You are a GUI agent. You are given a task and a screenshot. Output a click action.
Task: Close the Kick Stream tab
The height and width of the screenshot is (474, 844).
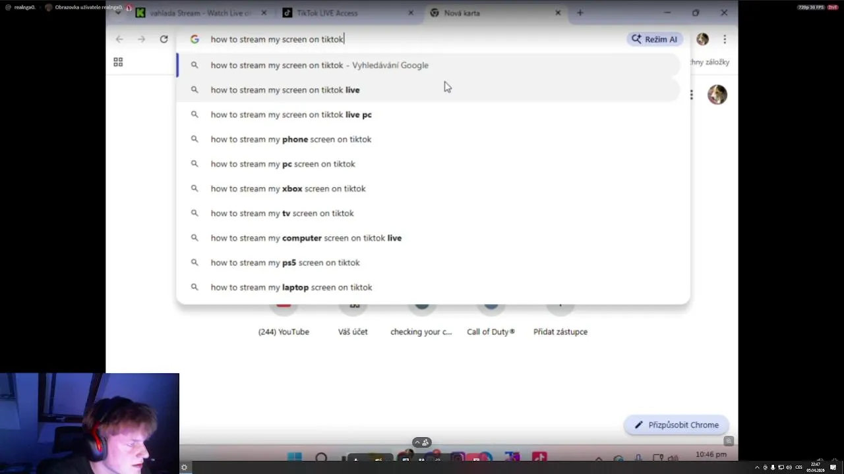pos(263,13)
